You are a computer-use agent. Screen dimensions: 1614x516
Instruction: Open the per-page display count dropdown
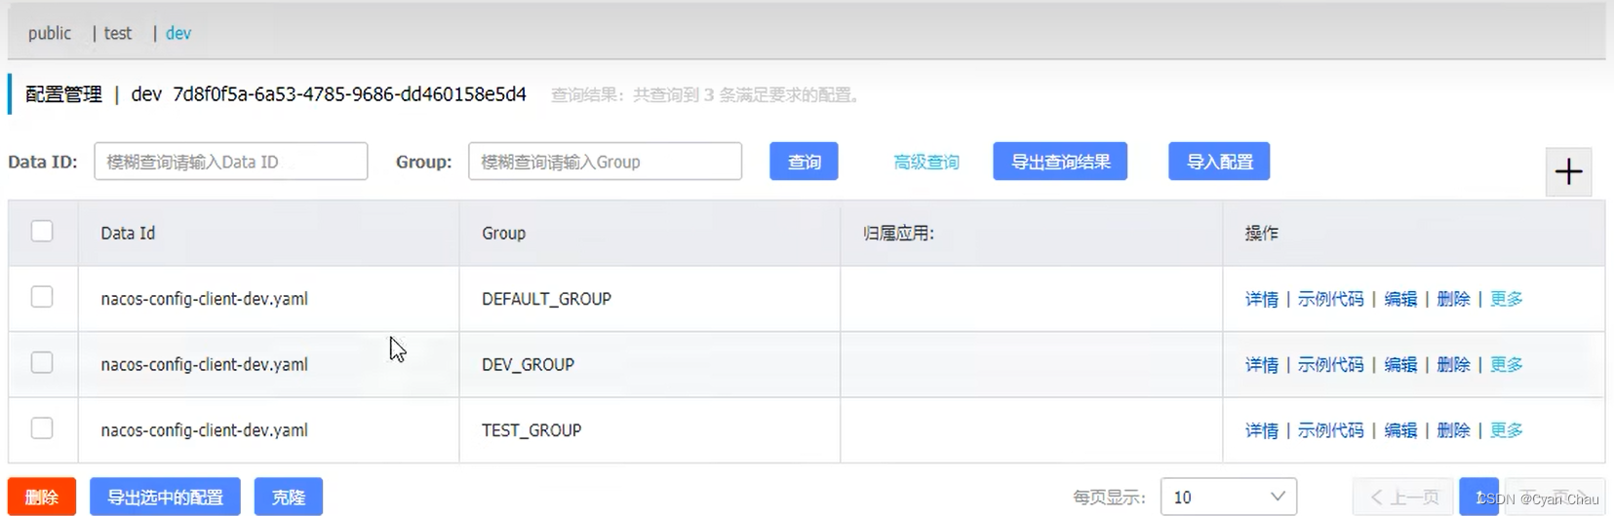[x=1229, y=497]
